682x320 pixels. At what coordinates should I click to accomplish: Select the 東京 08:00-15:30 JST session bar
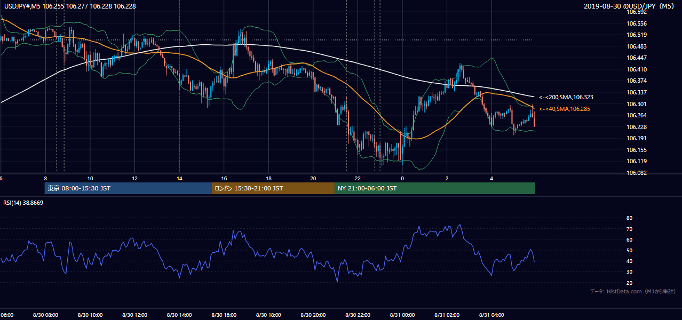coord(128,188)
